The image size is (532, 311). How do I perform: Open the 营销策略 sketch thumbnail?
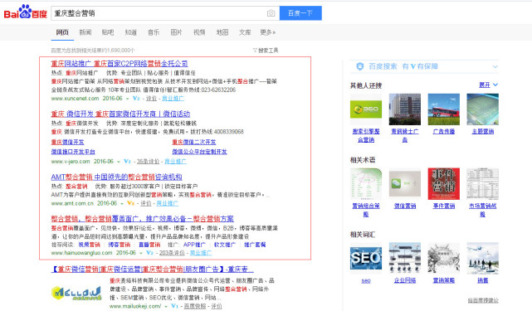(x=444, y=258)
